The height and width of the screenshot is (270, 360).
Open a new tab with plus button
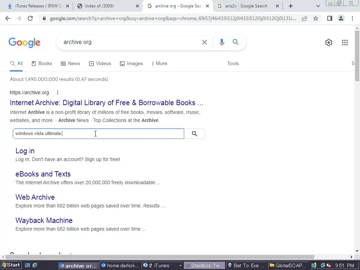291,6
